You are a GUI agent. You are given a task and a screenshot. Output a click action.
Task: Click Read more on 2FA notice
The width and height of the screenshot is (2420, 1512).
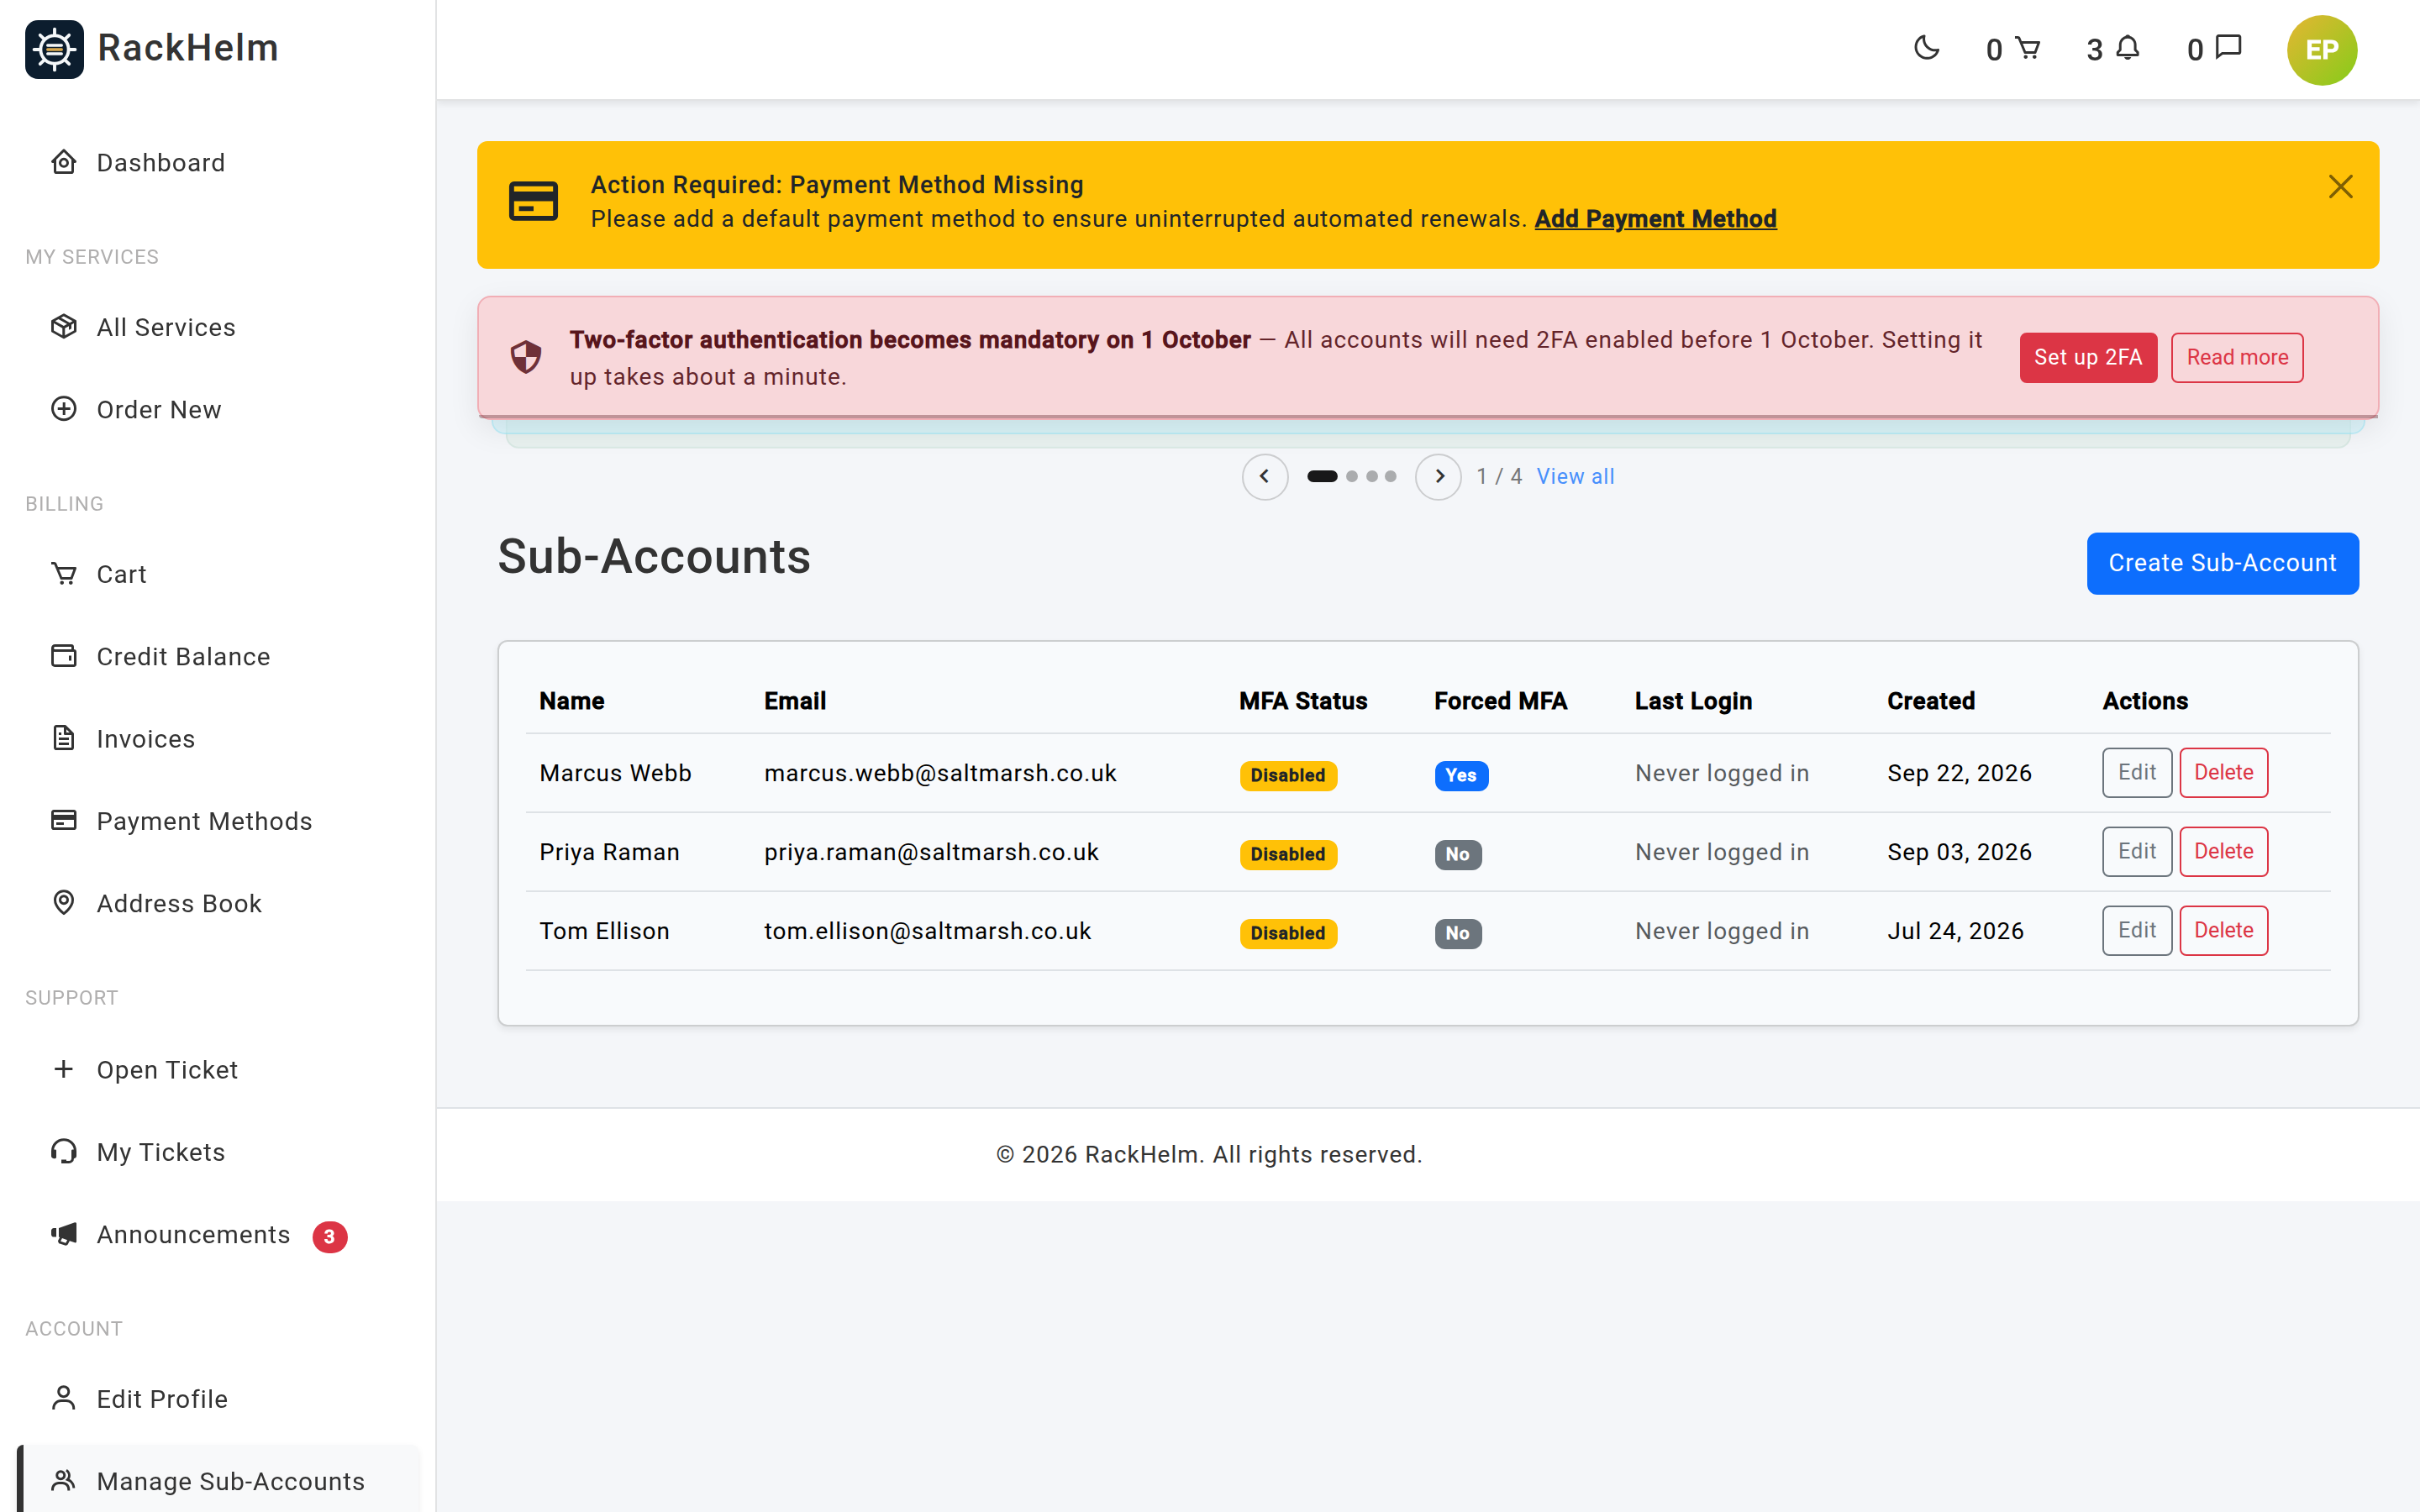pyautogui.click(x=2237, y=357)
